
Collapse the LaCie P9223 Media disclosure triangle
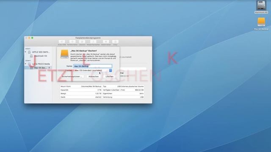[x=25, y=64]
